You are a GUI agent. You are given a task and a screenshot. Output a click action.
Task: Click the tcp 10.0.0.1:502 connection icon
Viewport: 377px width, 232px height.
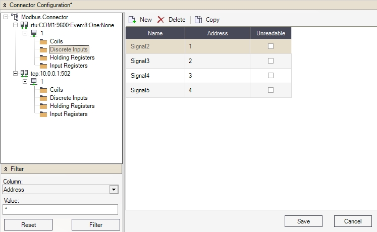[x=24, y=74]
